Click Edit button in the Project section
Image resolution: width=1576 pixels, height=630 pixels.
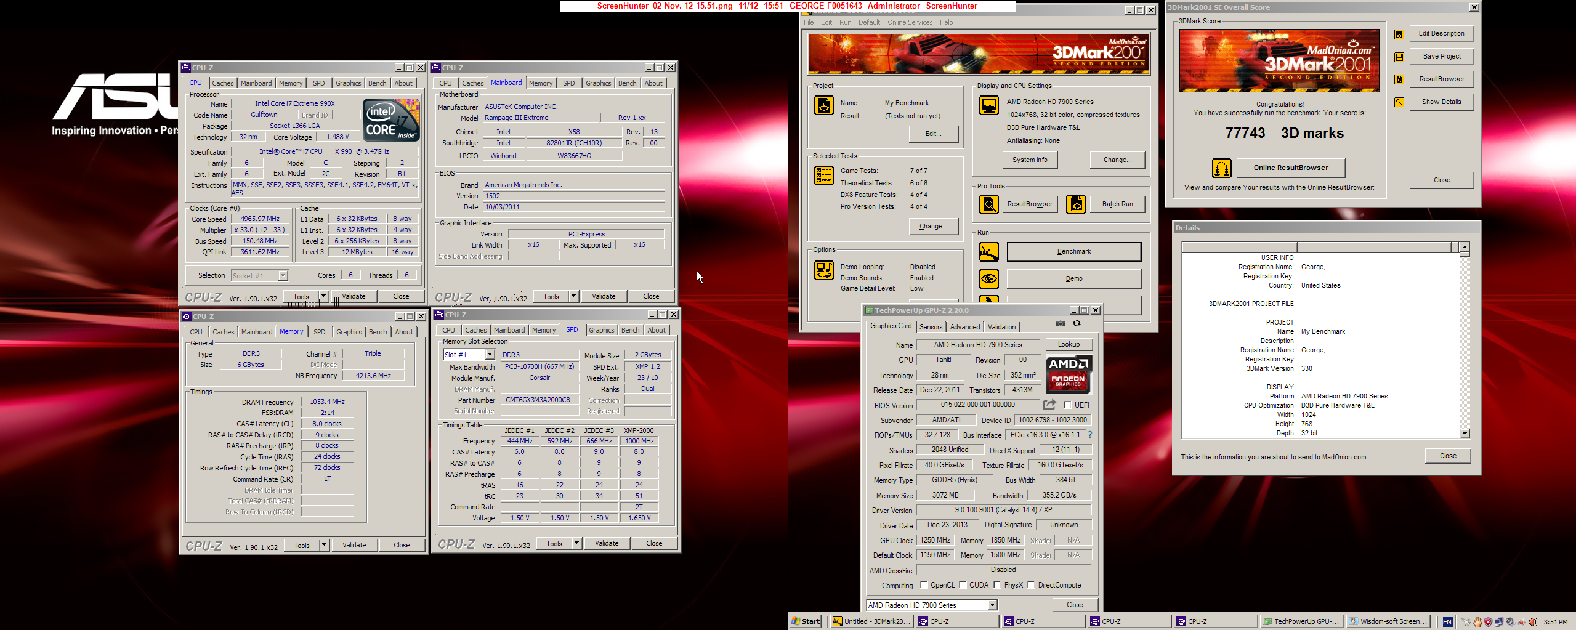pyautogui.click(x=933, y=134)
